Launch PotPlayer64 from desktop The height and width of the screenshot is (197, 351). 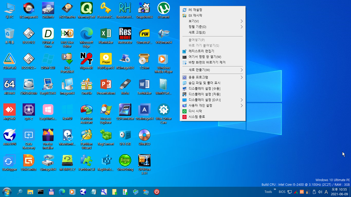[x=106, y=61]
